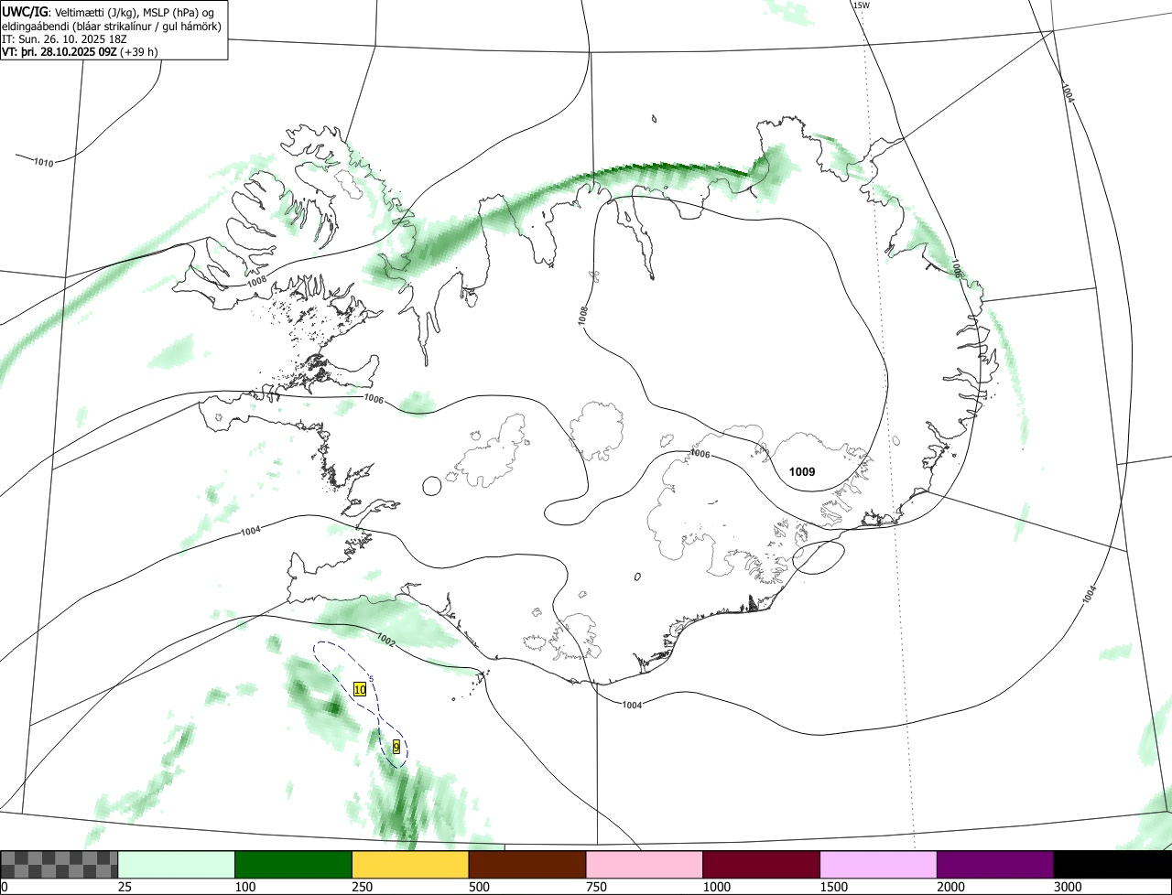This screenshot has height=895, width=1172.
Task: Click the bold 1009 pressure label
Action: tap(802, 472)
